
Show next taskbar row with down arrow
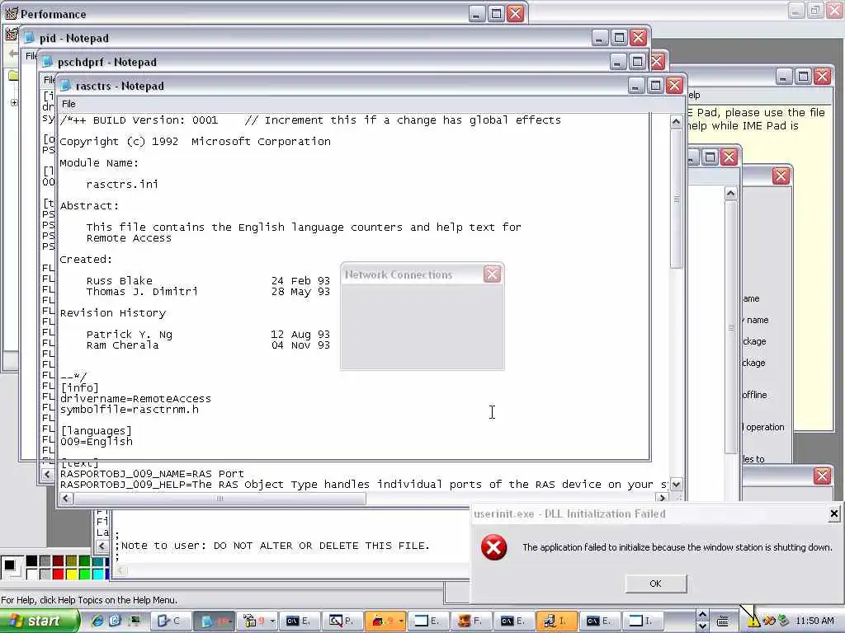tap(702, 626)
